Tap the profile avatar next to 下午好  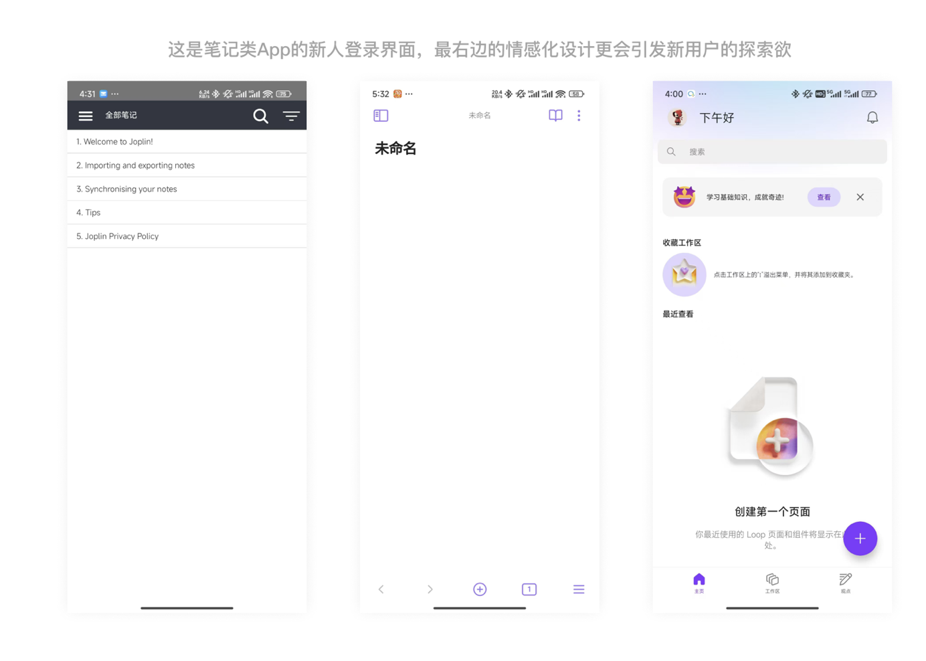click(677, 118)
